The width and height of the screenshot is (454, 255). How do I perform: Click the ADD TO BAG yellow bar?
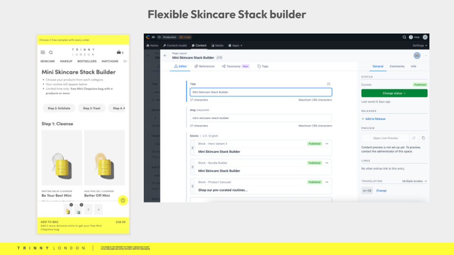(x=83, y=226)
